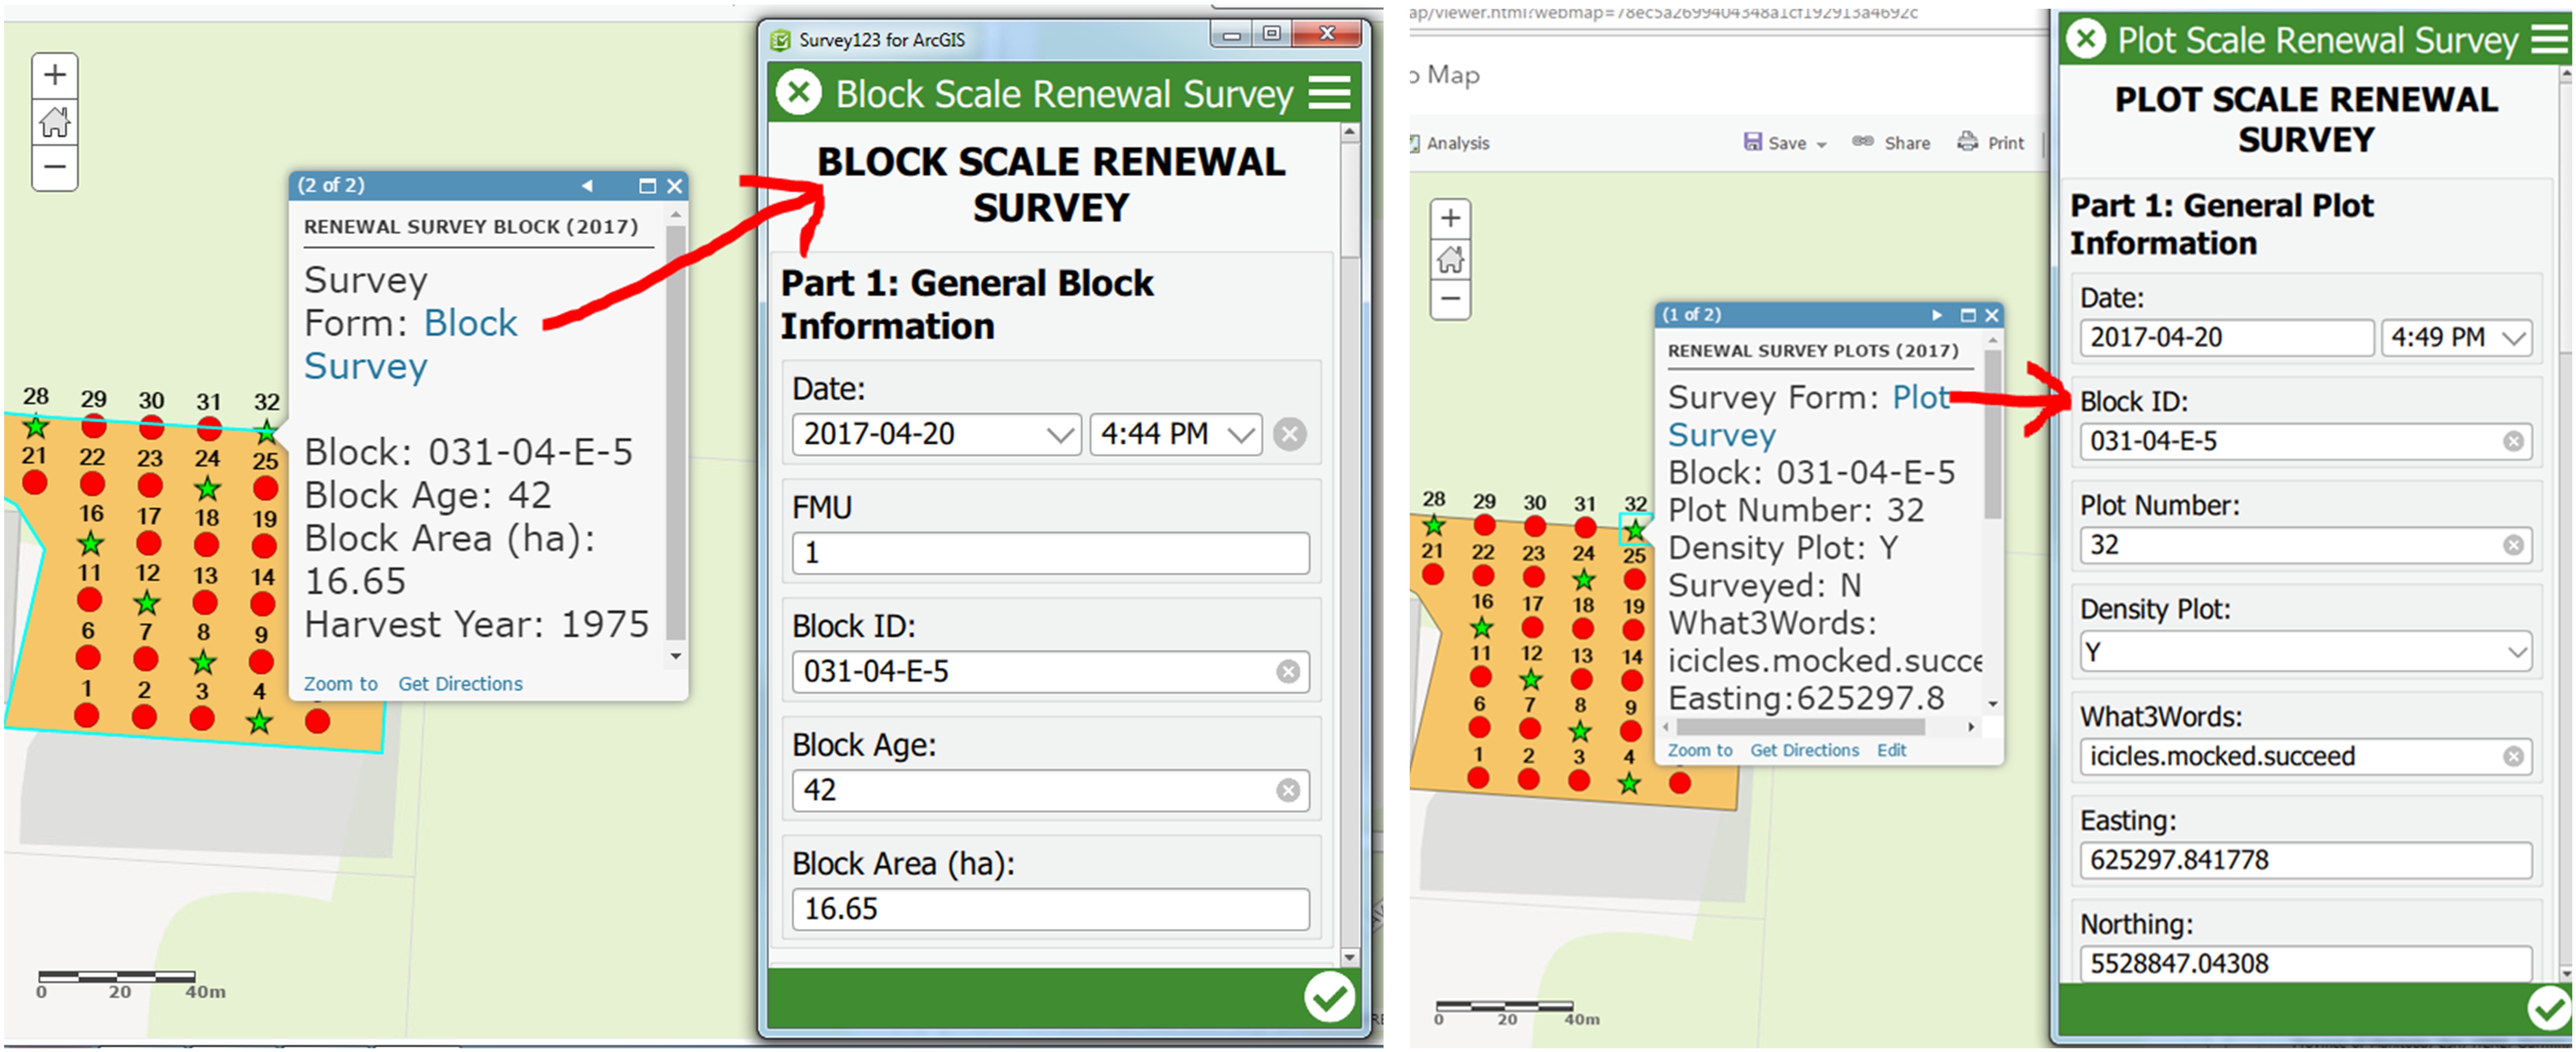Submit the Plot Scale survey with the checkmark

coord(2549,1008)
